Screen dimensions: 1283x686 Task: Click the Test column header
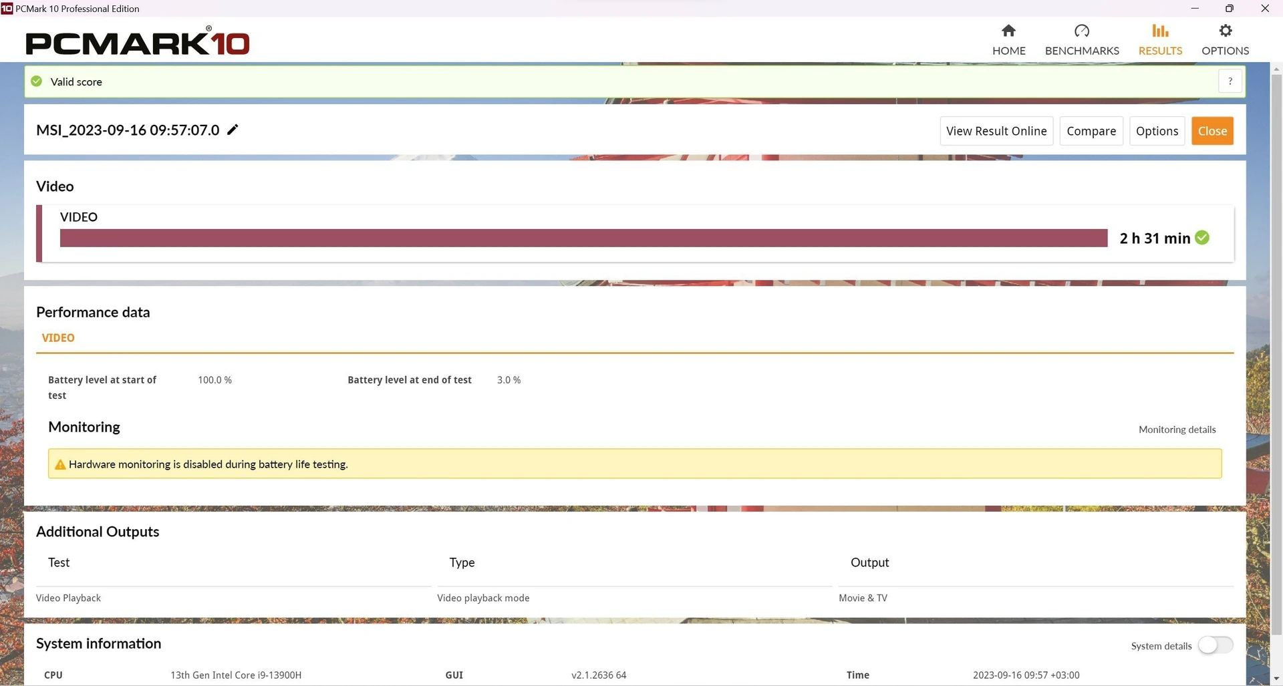(59, 562)
